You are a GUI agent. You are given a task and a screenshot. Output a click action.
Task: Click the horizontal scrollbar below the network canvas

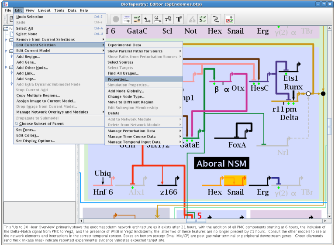click(192, 220)
